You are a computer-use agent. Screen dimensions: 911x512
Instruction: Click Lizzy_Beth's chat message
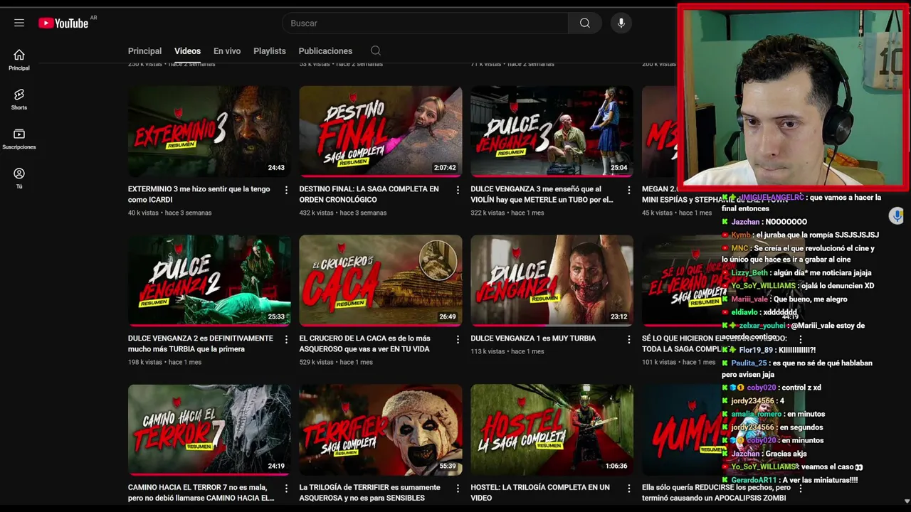coord(797,272)
